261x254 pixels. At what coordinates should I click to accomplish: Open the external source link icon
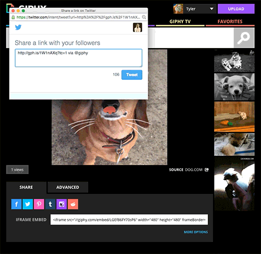tap(207, 169)
